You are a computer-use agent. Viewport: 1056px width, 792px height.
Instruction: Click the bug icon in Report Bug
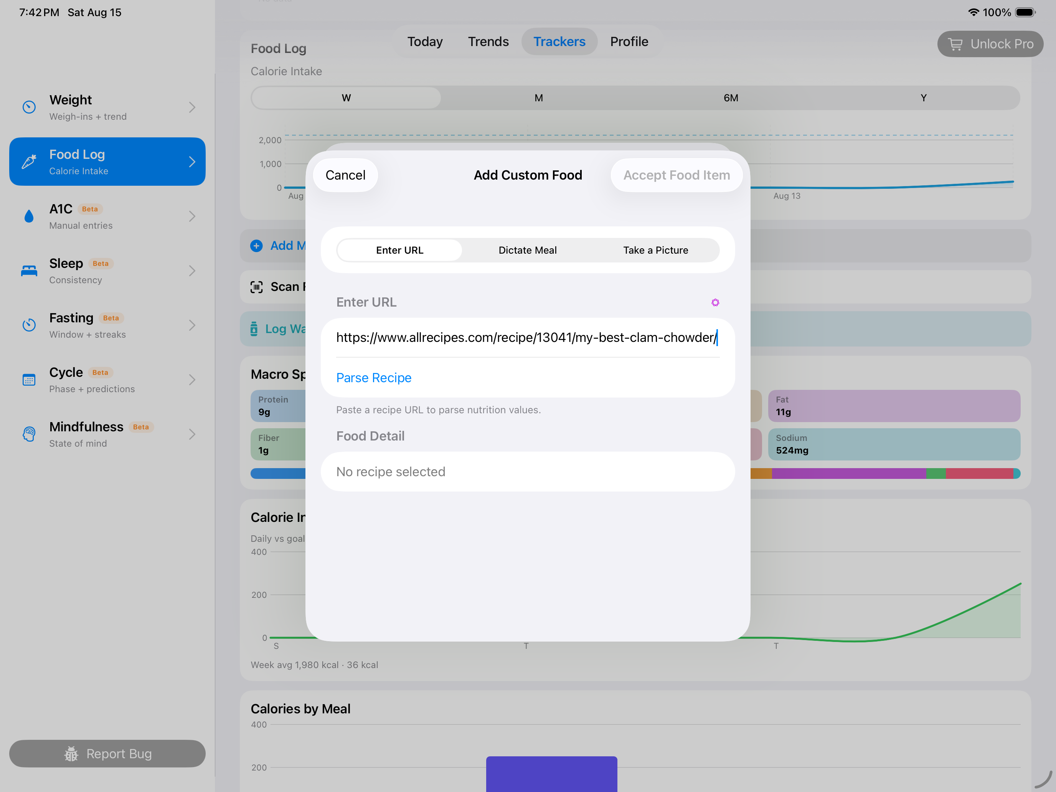pos(71,754)
